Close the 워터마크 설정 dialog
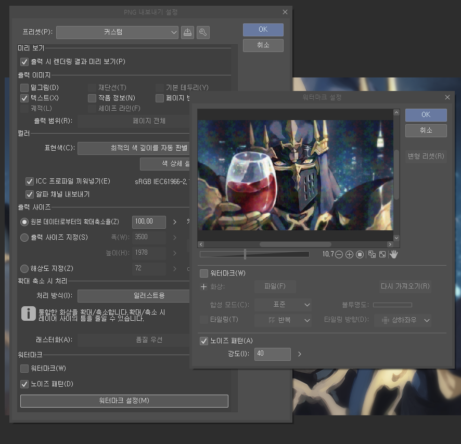This screenshot has height=444, width=461. pyautogui.click(x=447, y=97)
